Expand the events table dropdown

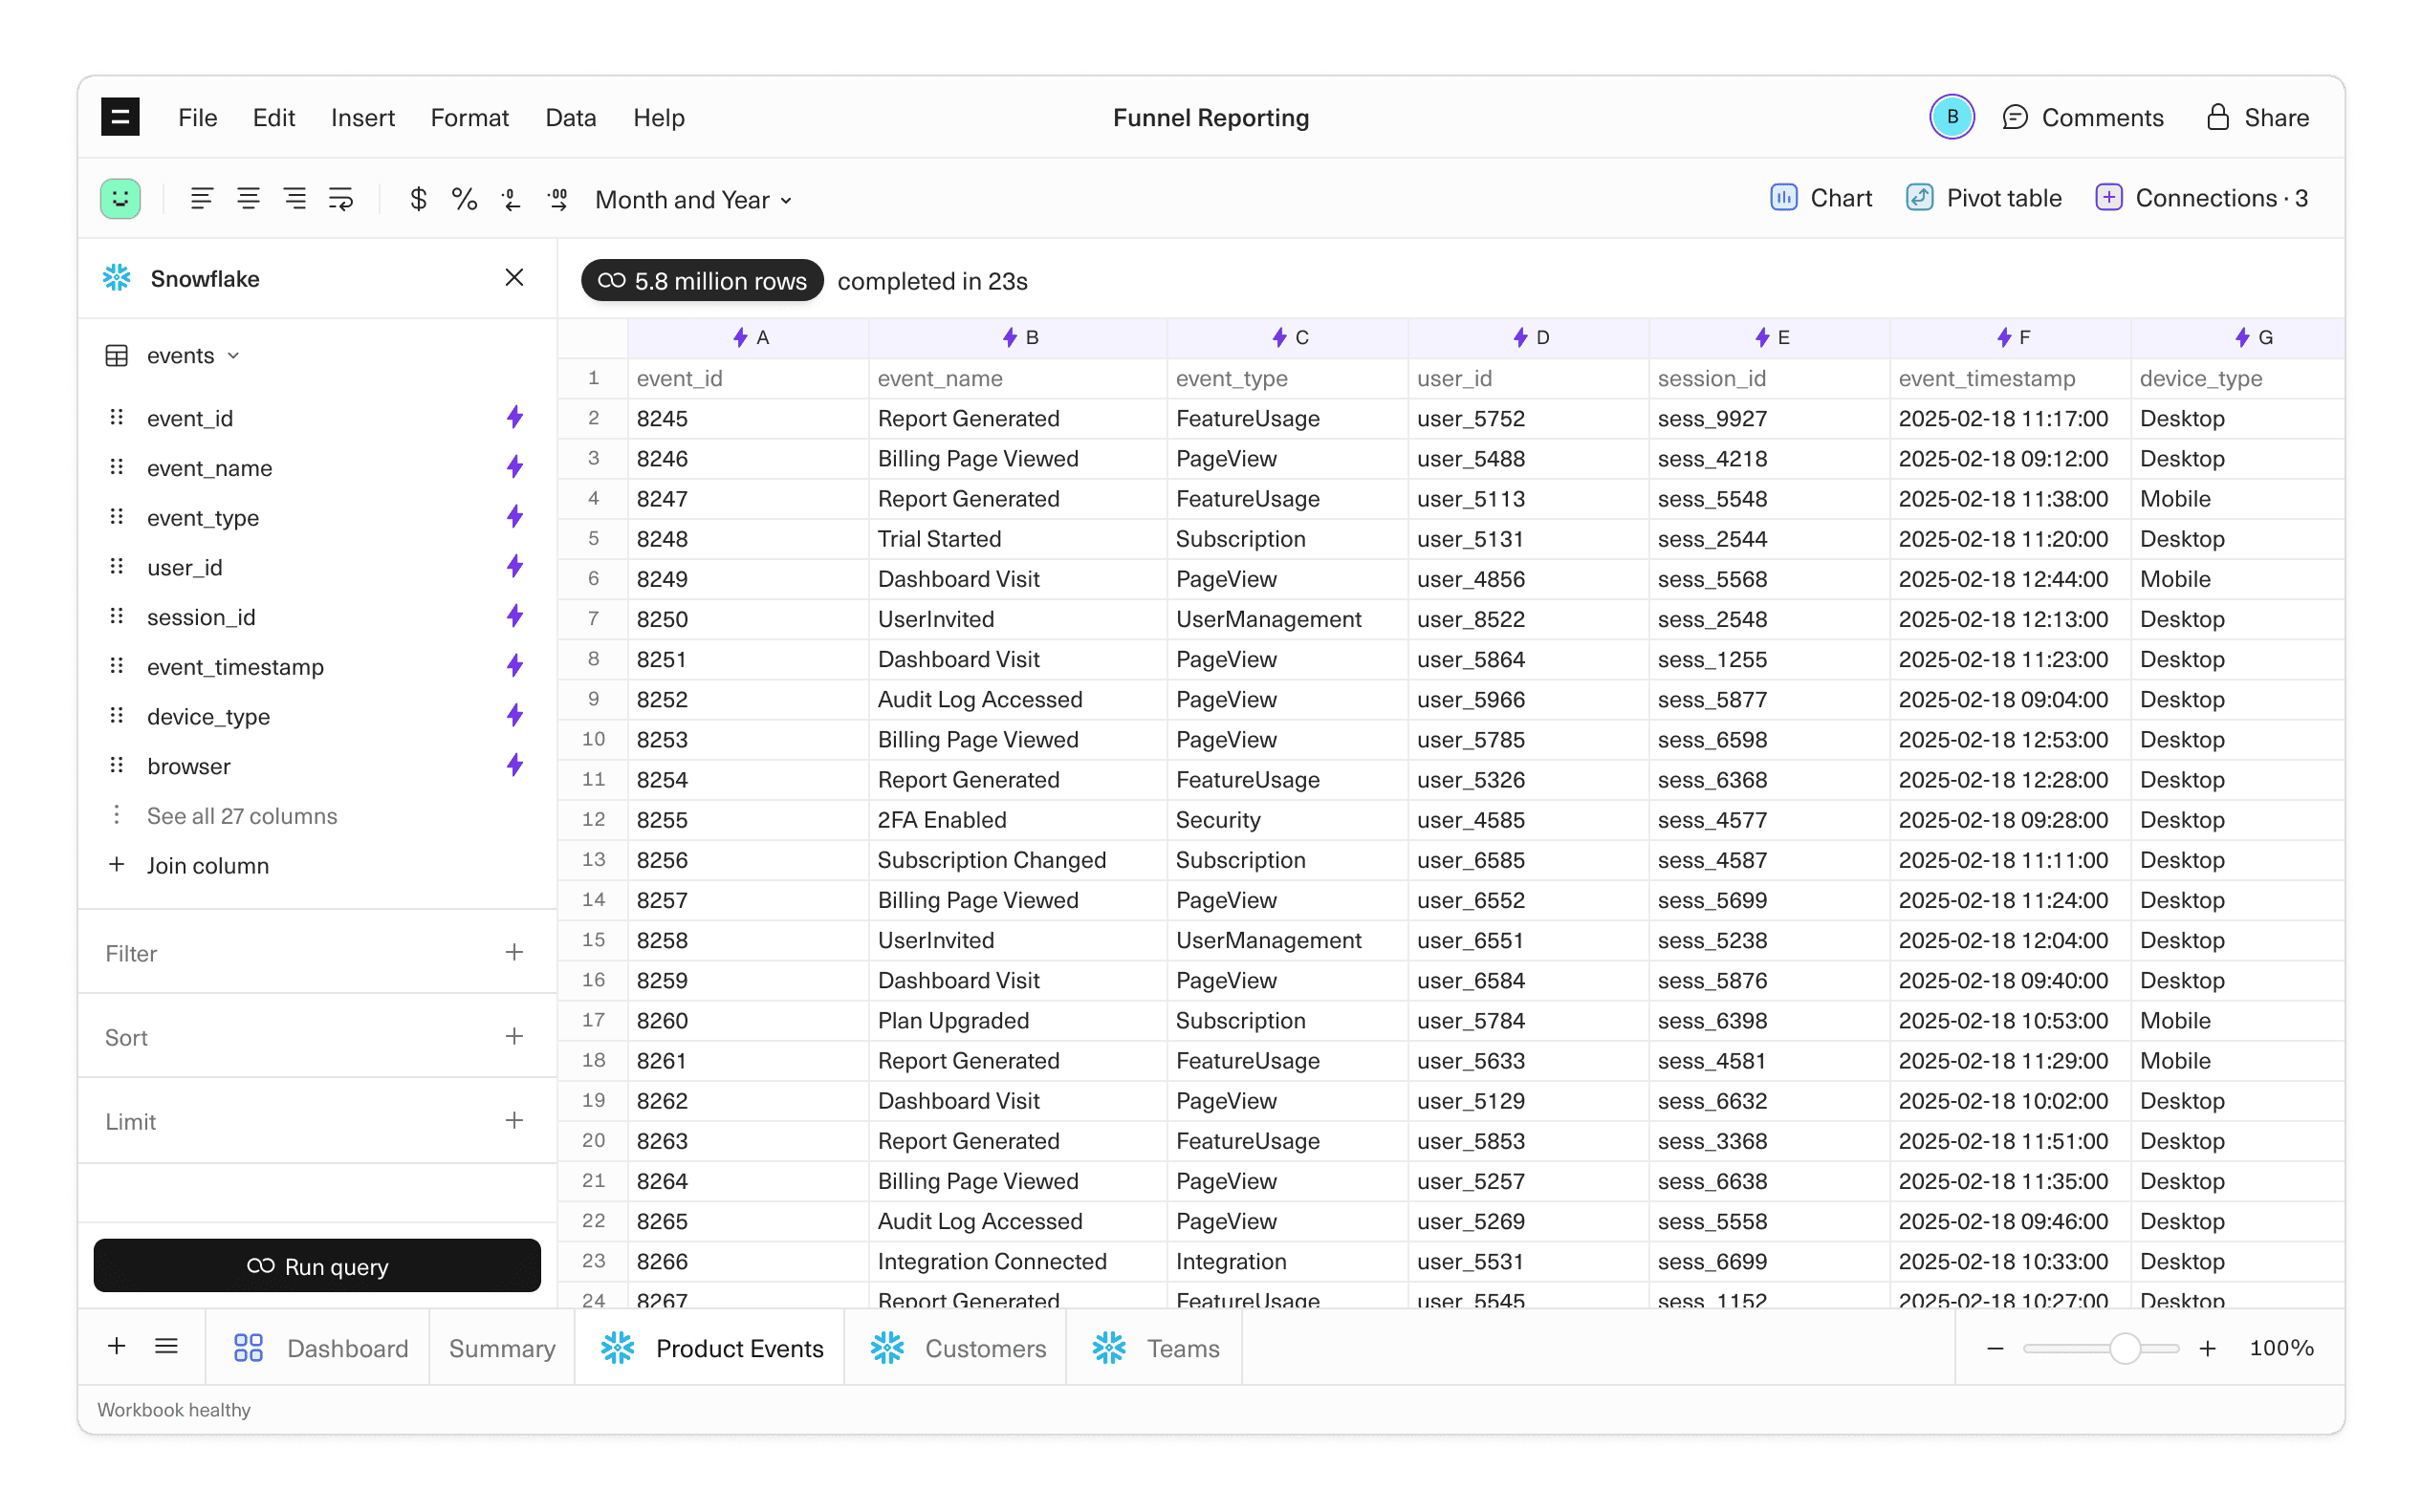(235, 355)
